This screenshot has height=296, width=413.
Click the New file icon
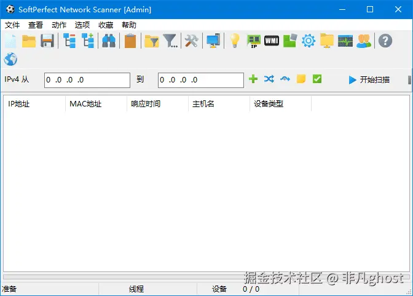pyautogui.click(x=10, y=41)
